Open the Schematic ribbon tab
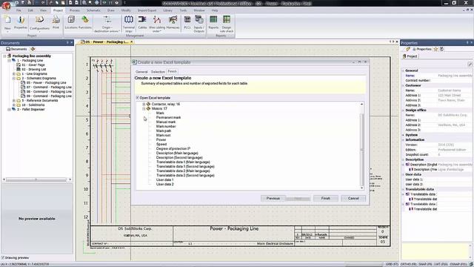The image size is (474, 267). [x=93, y=10]
